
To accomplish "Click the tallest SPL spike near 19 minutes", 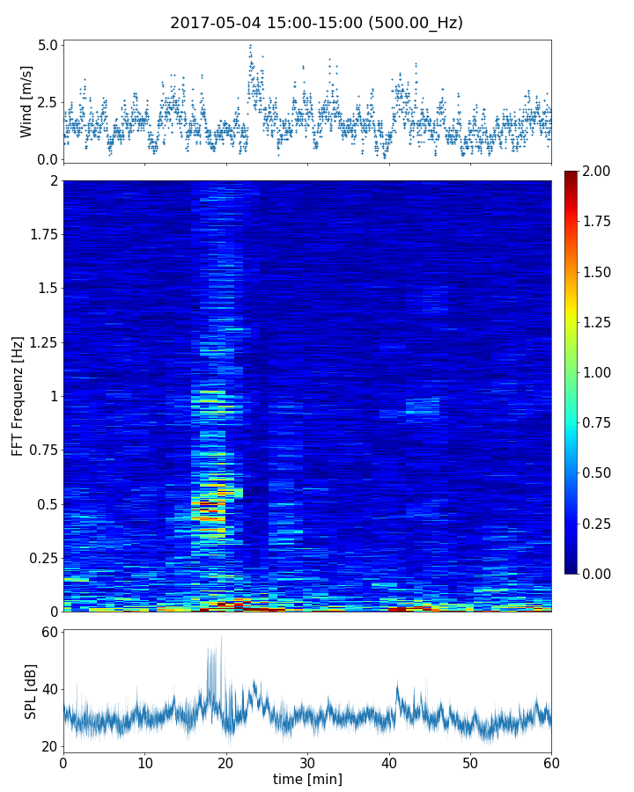I will (221, 639).
